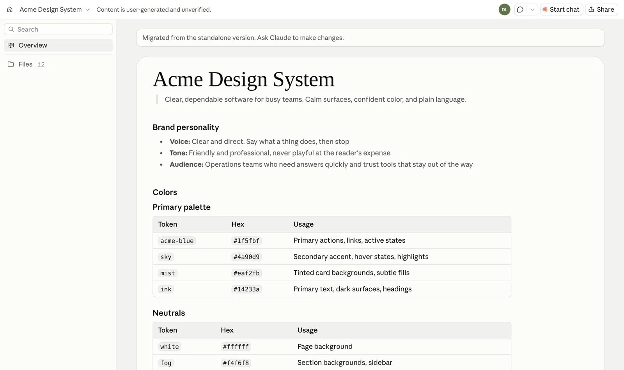The width and height of the screenshot is (624, 370).
Task: Select the acme-blue token cell
Action: [x=177, y=241]
